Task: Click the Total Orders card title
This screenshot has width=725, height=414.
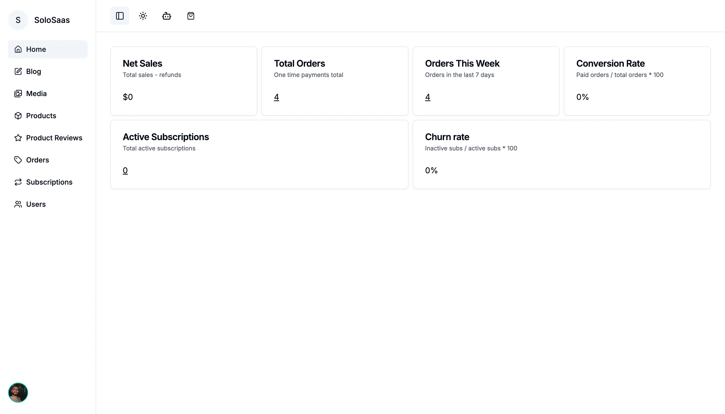Action: (299, 63)
